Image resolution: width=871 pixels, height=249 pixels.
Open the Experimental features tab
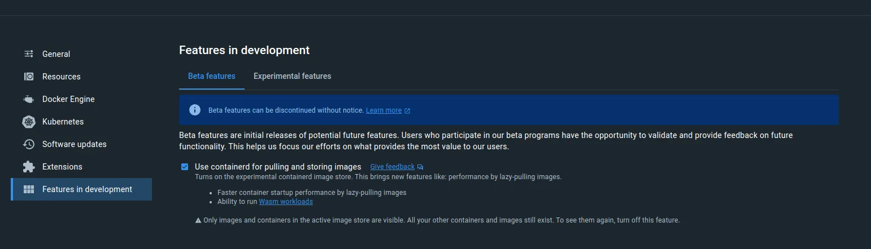292,76
